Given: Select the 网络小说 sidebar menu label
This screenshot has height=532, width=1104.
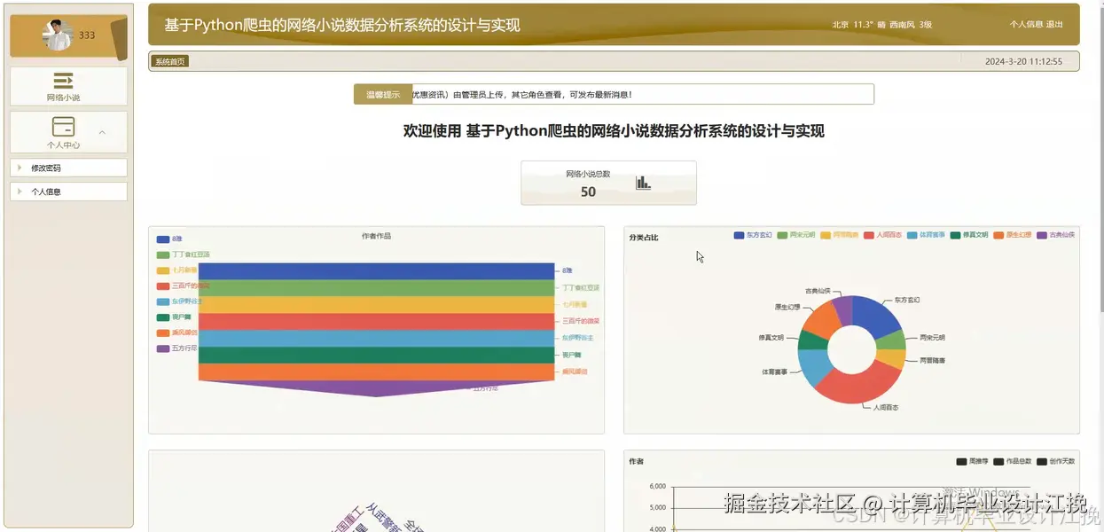Looking at the screenshot, I should click(64, 98).
